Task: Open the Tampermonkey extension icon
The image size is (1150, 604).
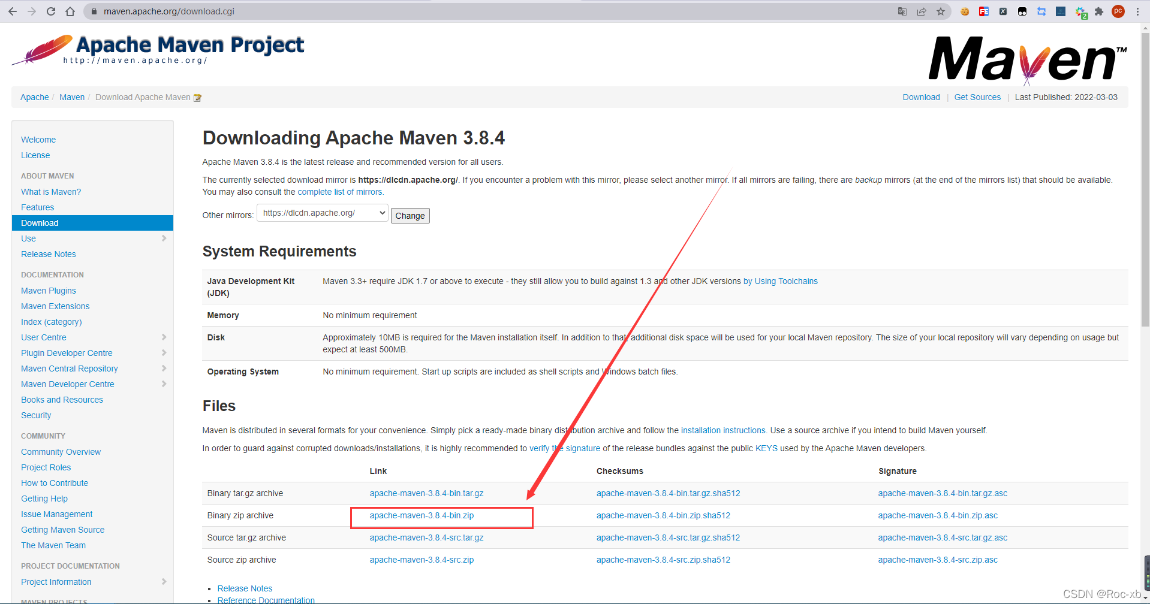Action: click(1022, 11)
